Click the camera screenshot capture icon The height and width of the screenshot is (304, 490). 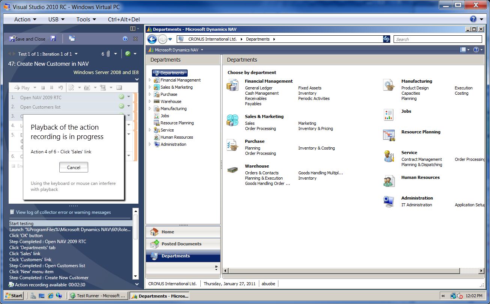pos(87,88)
